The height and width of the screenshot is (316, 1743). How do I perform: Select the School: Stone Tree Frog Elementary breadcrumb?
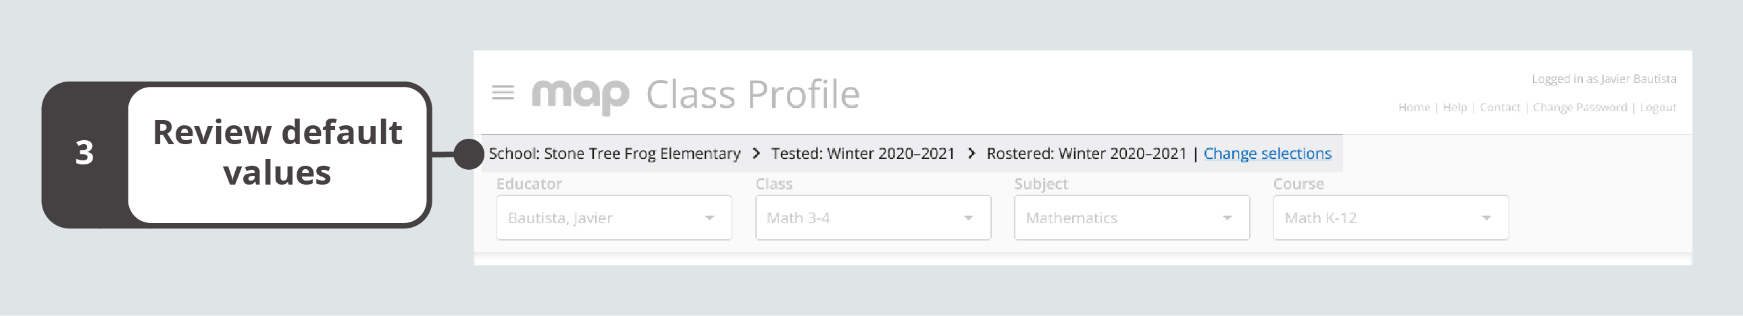point(614,154)
